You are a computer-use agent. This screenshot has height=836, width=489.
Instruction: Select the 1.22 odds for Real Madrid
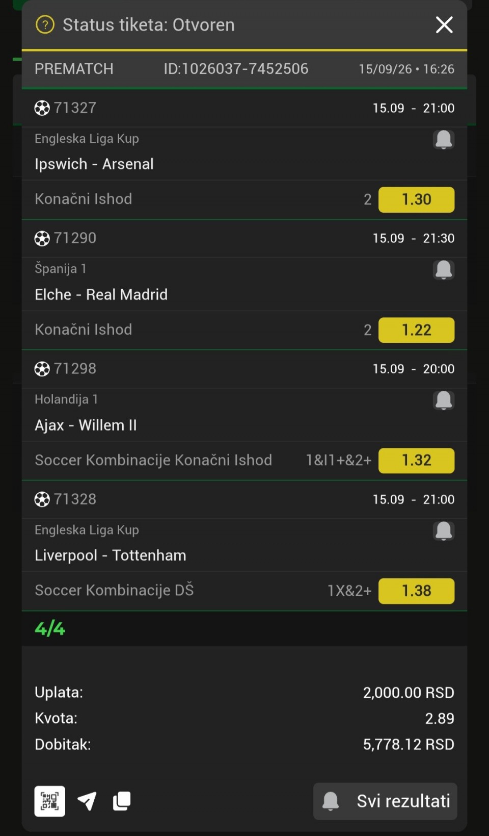coord(416,330)
